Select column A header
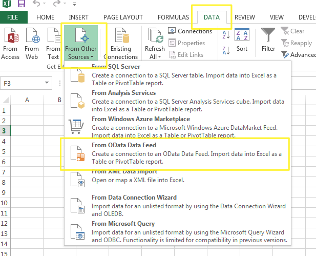 click(27, 100)
